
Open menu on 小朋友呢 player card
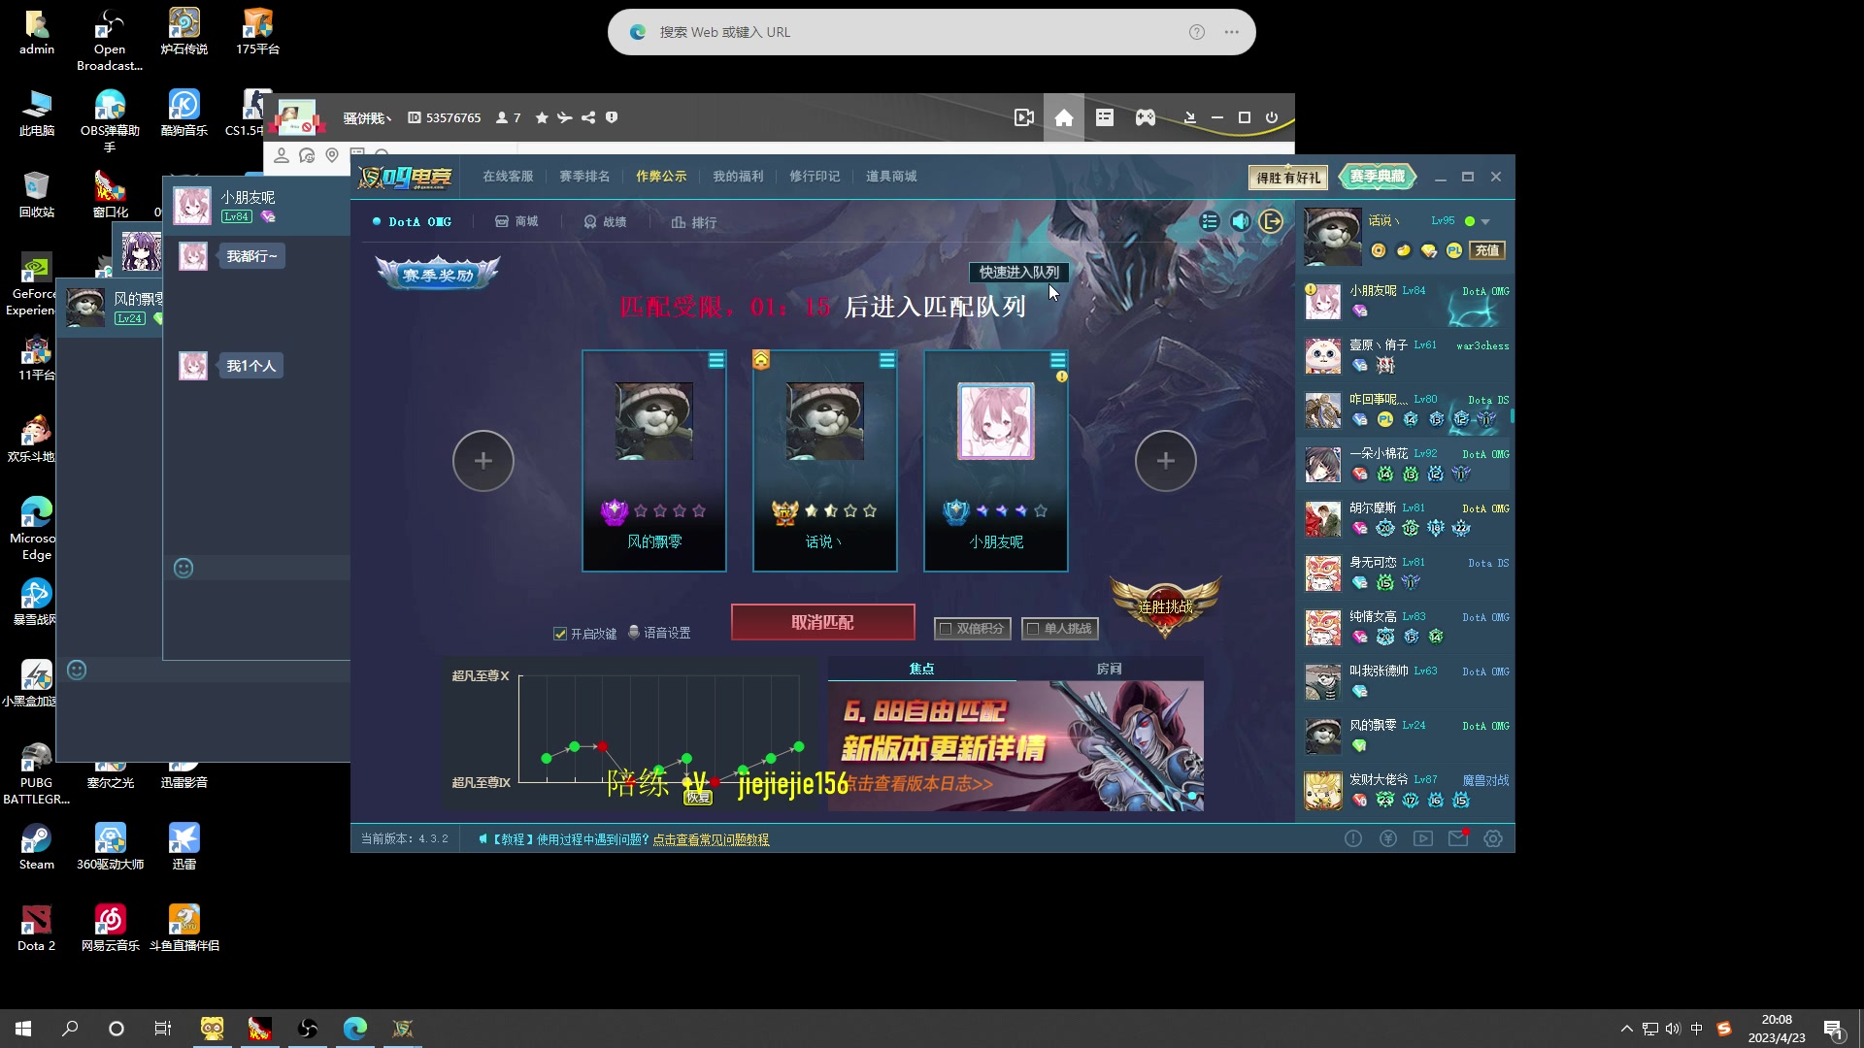click(x=1057, y=360)
